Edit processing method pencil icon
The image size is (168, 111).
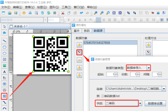pos(148,52)
